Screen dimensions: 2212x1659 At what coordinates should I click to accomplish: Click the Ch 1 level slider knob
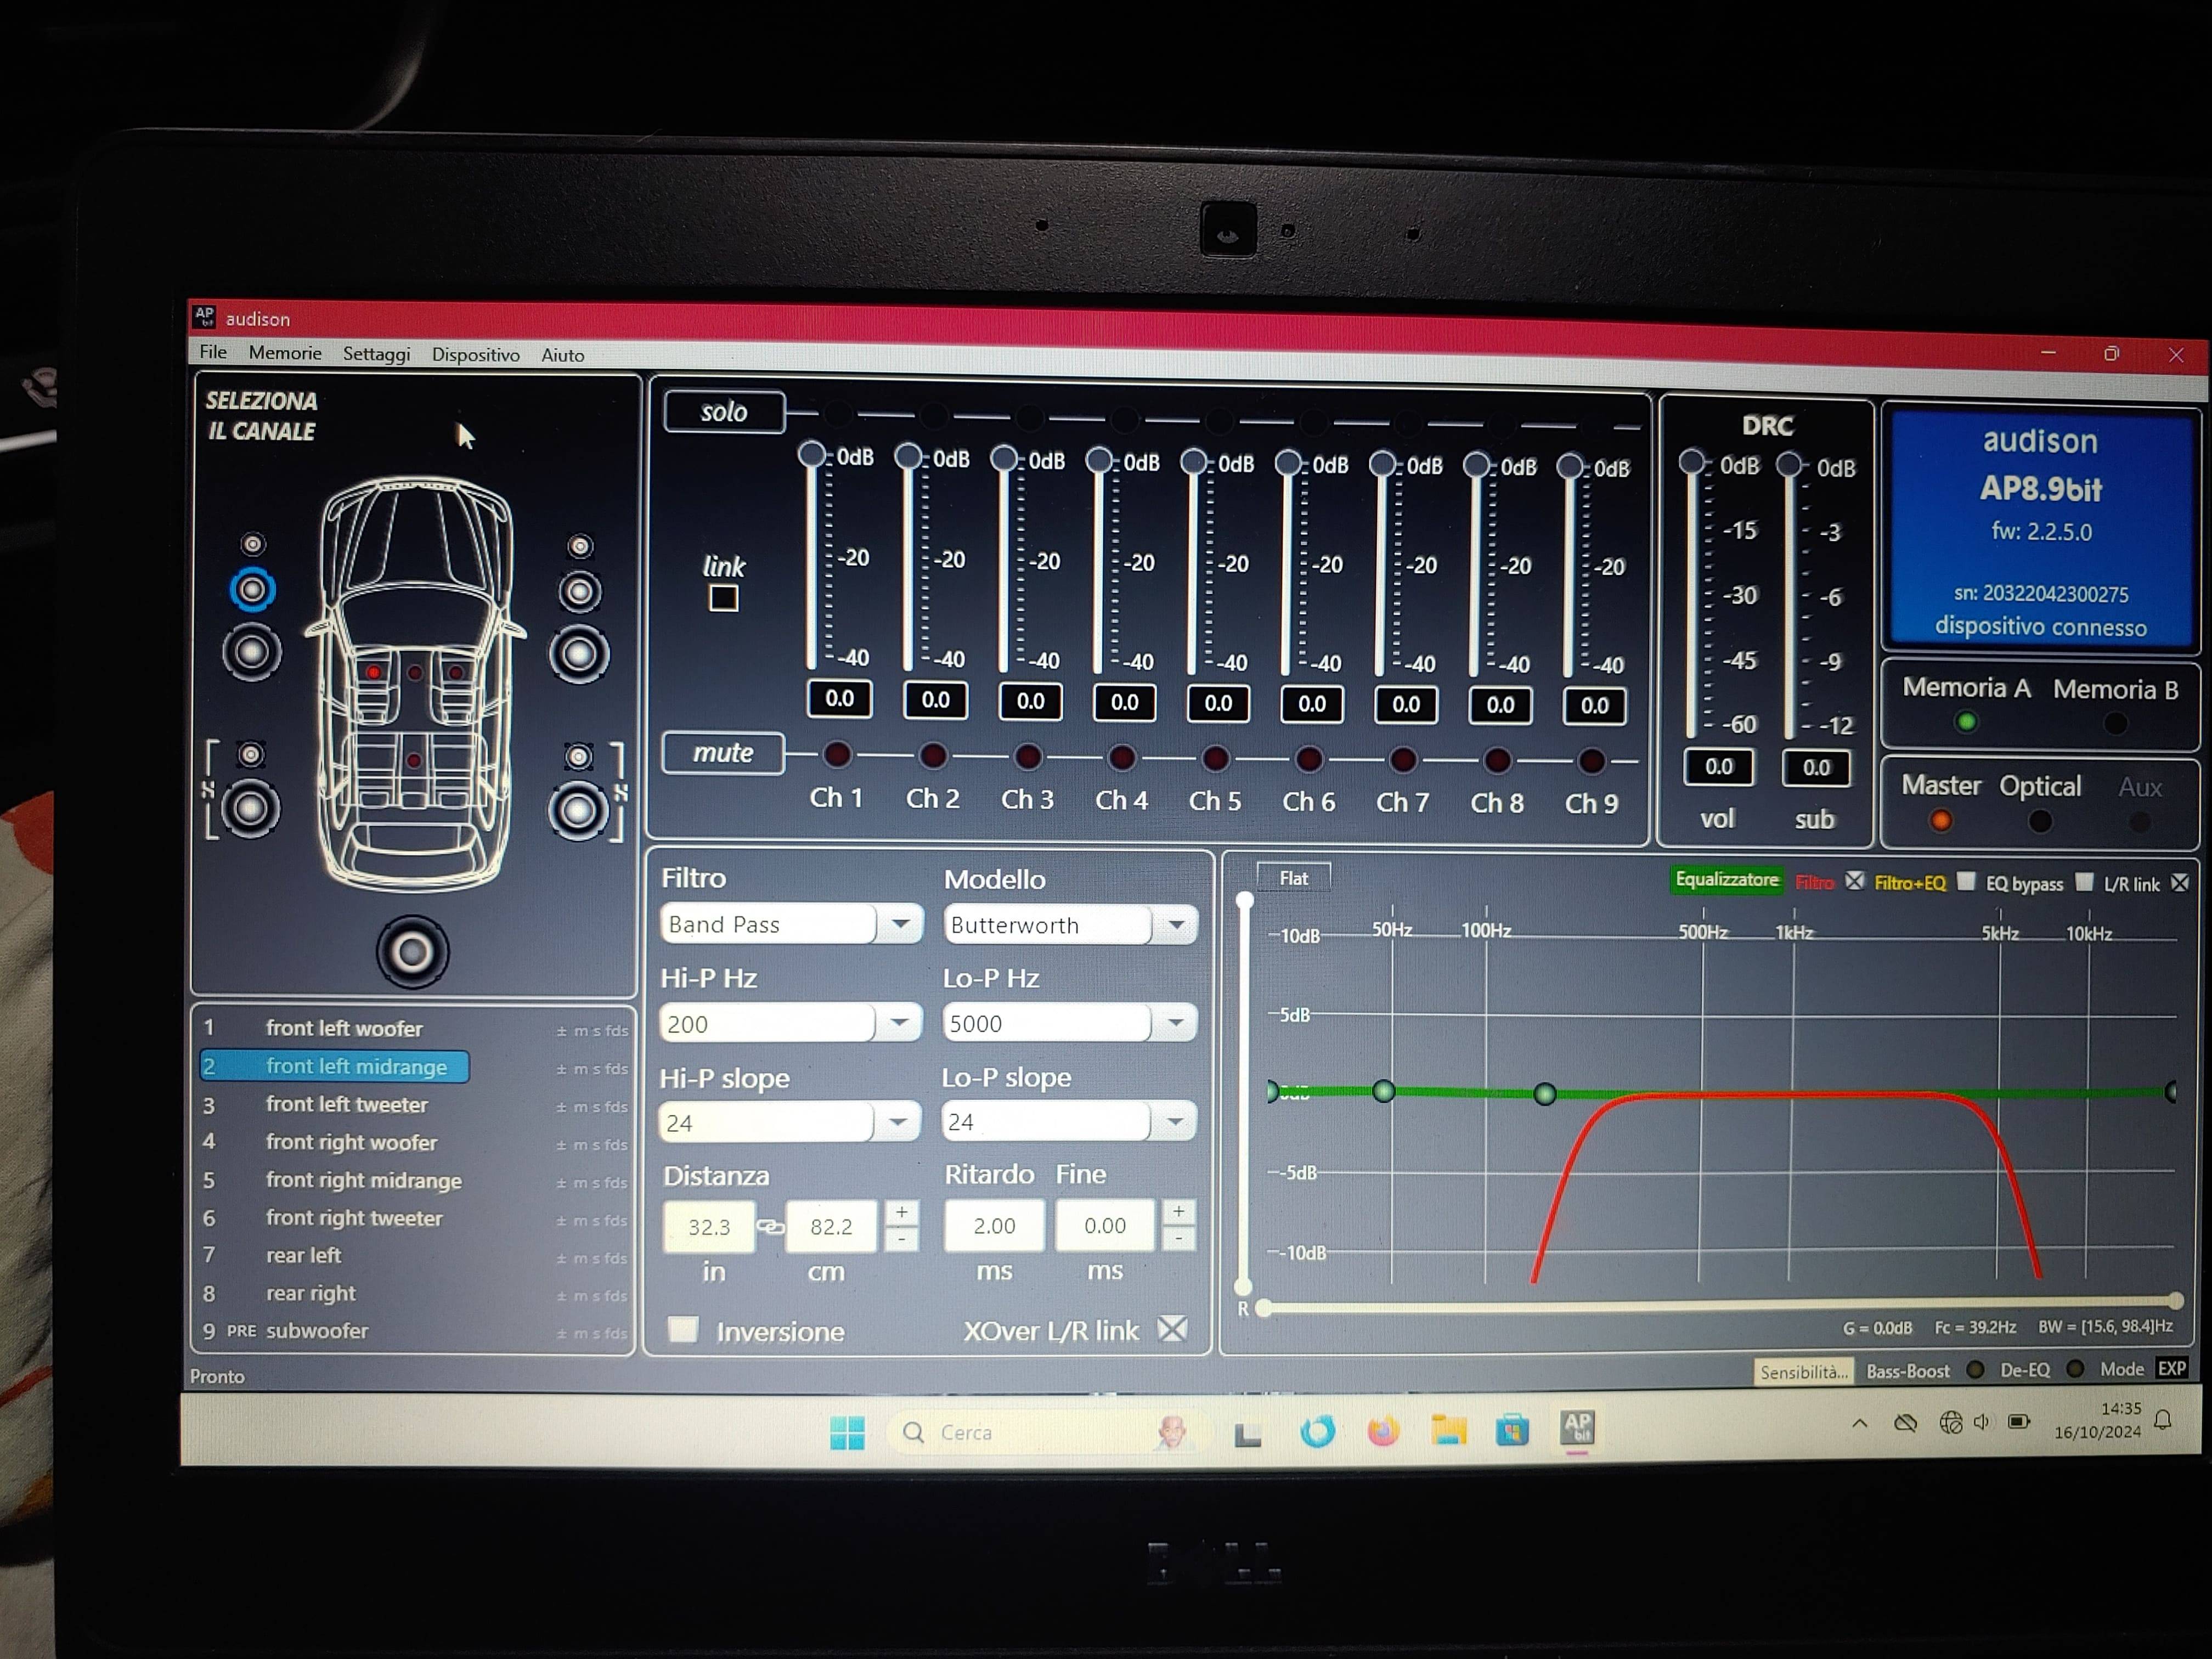pos(812,455)
